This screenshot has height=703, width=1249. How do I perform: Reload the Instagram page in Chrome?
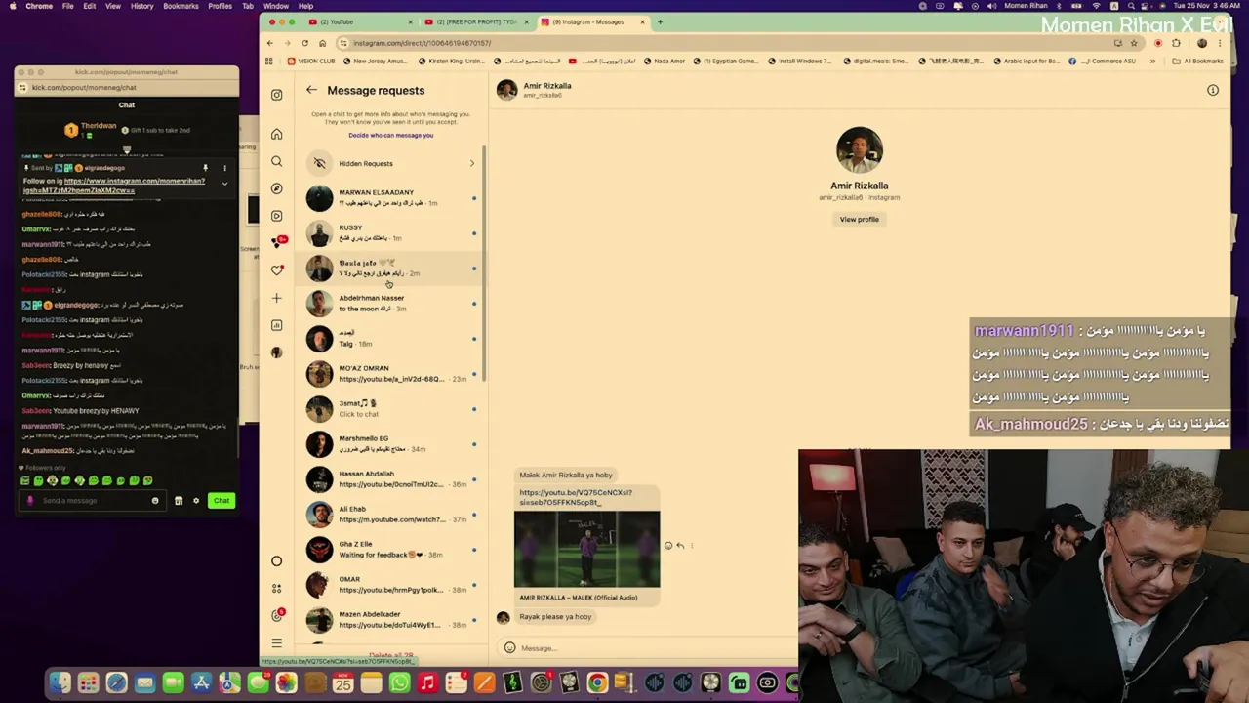coord(304,43)
